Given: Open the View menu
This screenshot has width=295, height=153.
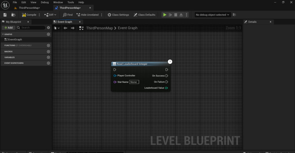Looking at the screenshot, I should (x=33, y=2).
